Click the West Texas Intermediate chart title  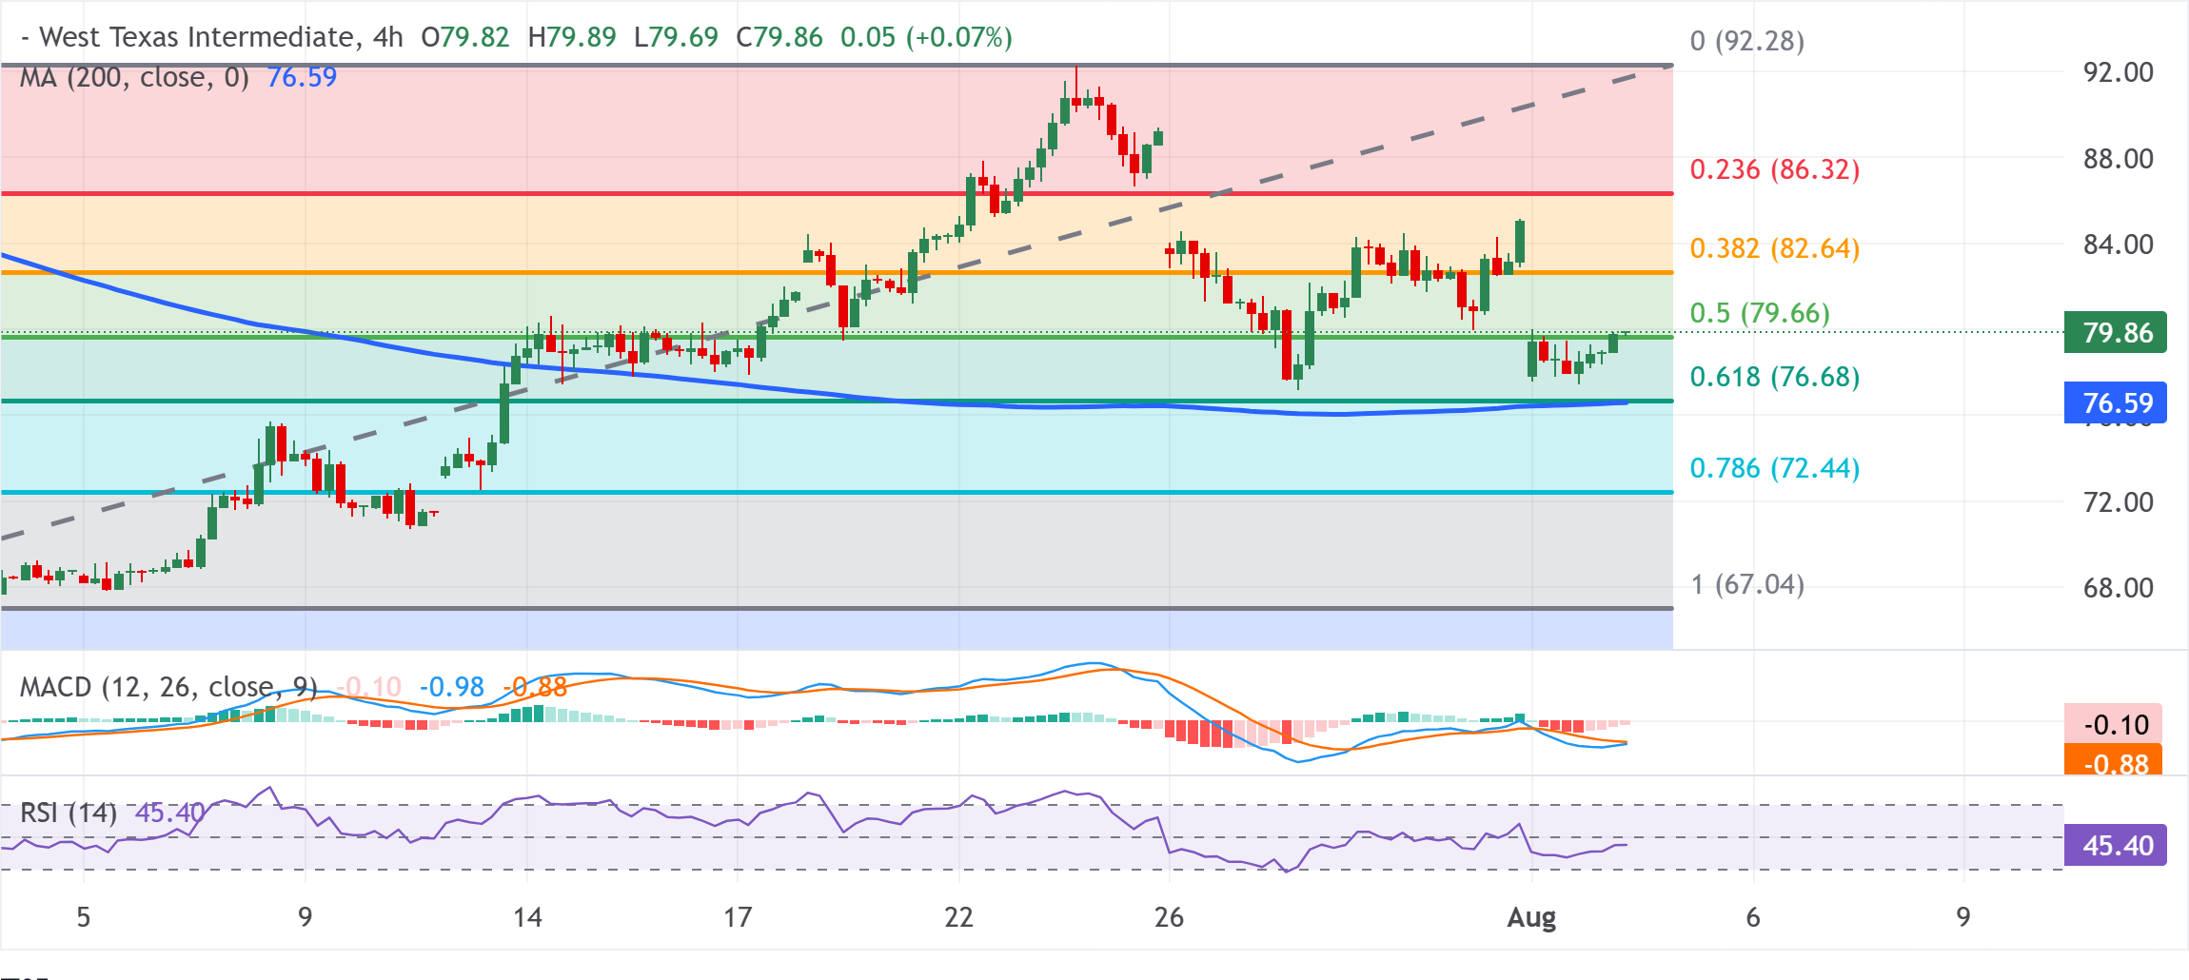click(211, 37)
